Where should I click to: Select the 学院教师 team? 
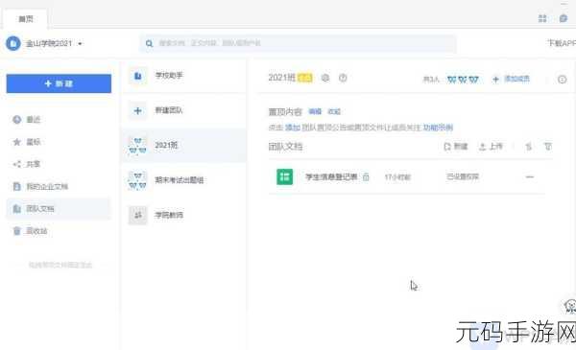click(x=183, y=215)
